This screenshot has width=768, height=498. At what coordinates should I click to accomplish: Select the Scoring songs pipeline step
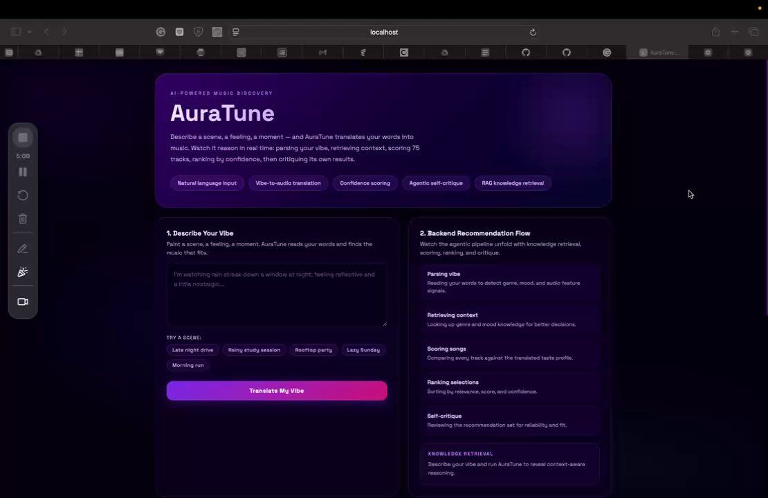click(x=510, y=353)
